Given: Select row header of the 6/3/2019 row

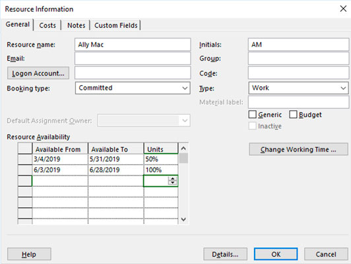Looking at the screenshot, I should (x=25, y=170).
